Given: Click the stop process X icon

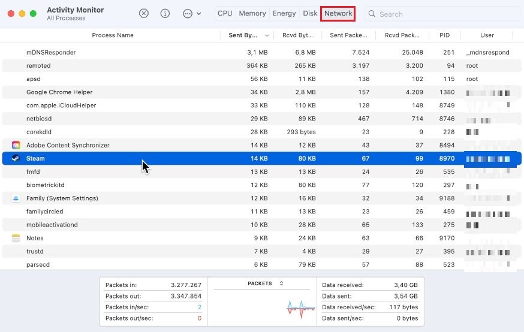Looking at the screenshot, I should 144,13.
